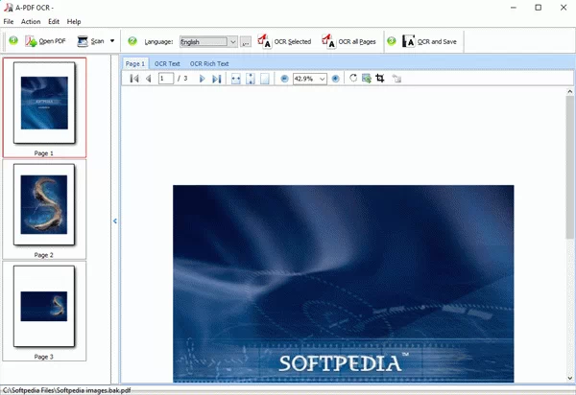Switch to the Page 1 tab
The image size is (576, 395).
(135, 64)
